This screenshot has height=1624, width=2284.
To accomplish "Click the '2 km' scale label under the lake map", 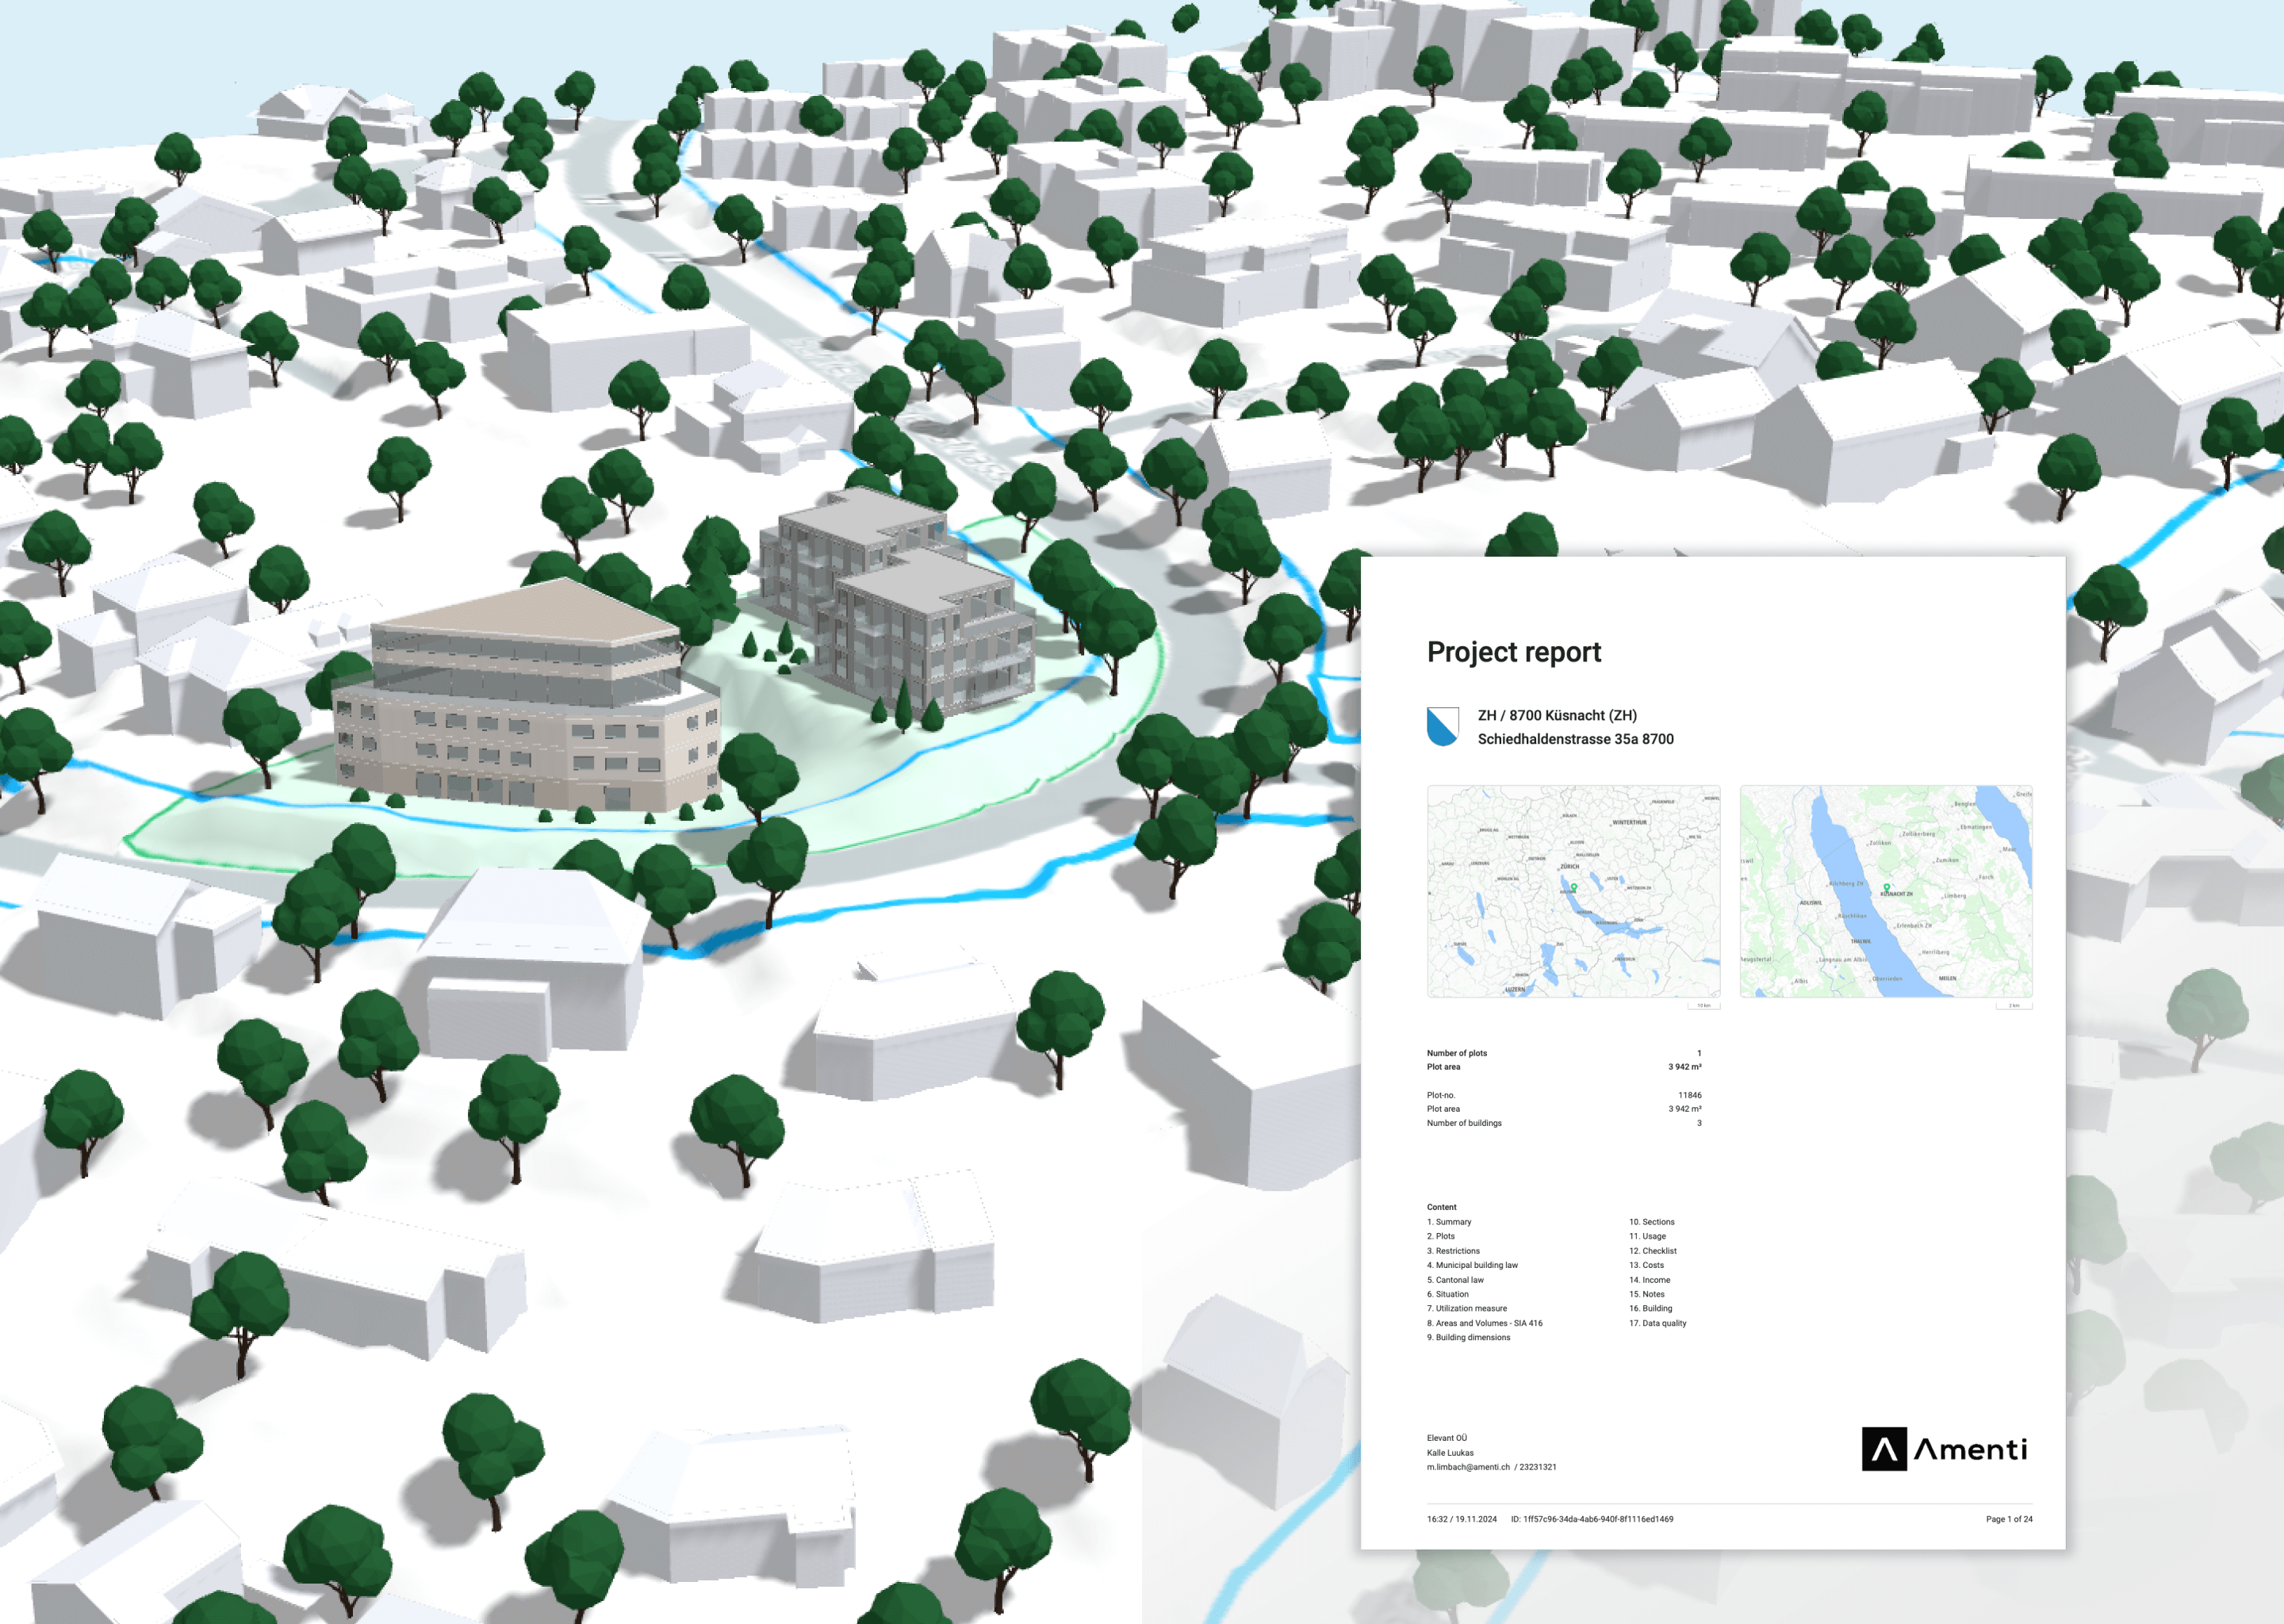I will [2014, 1005].
